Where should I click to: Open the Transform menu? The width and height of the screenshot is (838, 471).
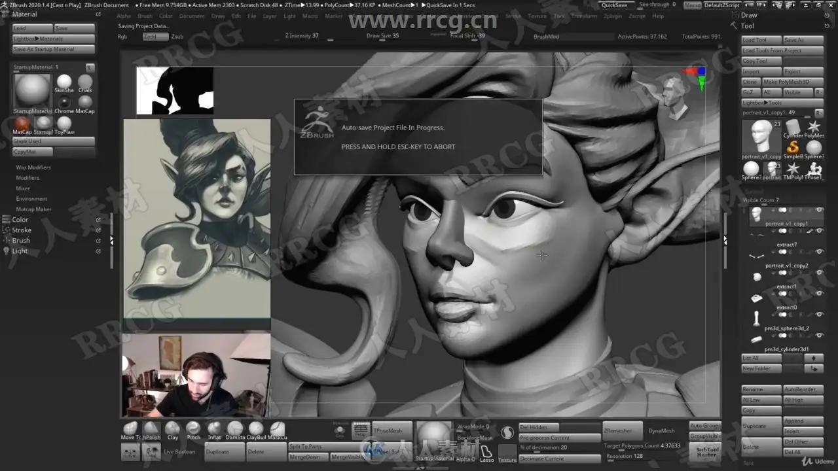click(584, 16)
